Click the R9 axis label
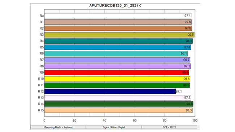Viewport: 235px width, 132px height. click(42, 72)
